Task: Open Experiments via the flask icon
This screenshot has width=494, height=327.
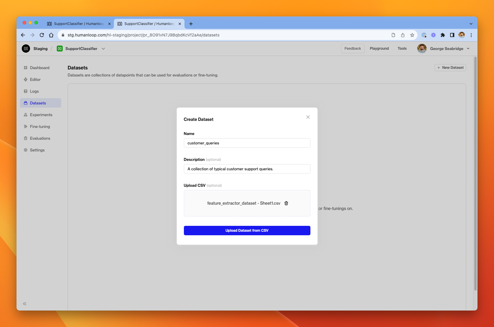Action: point(26,115)
